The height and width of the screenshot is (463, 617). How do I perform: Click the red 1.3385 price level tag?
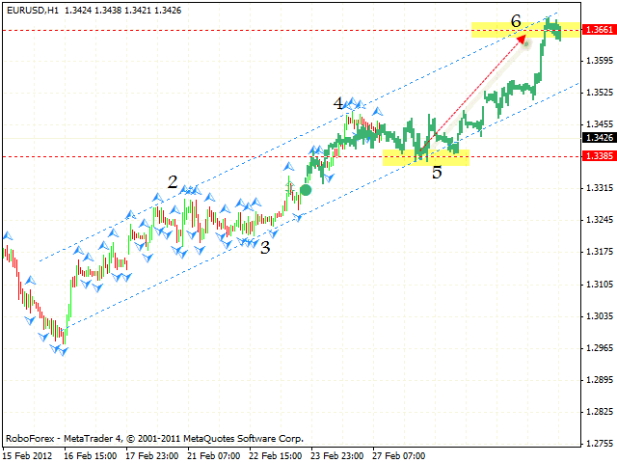599,155
